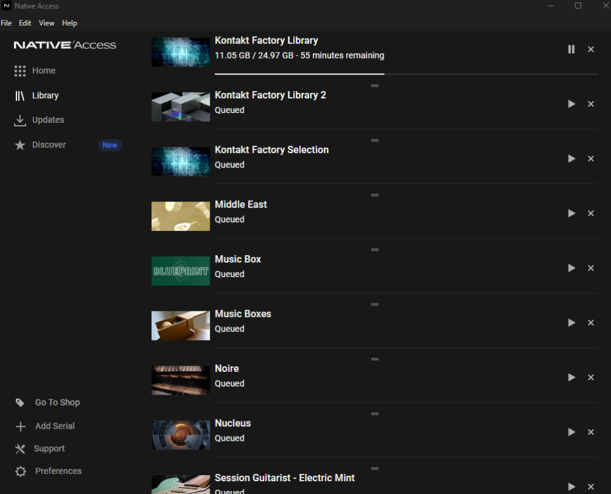This screenshot has height=494, width=611.
Task: Click the Go To Shop tag icon
Action: tap(20, 402)
